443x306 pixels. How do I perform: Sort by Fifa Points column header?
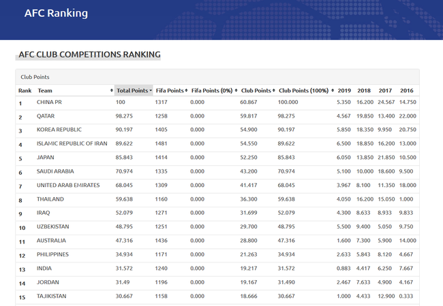(171, 90)
